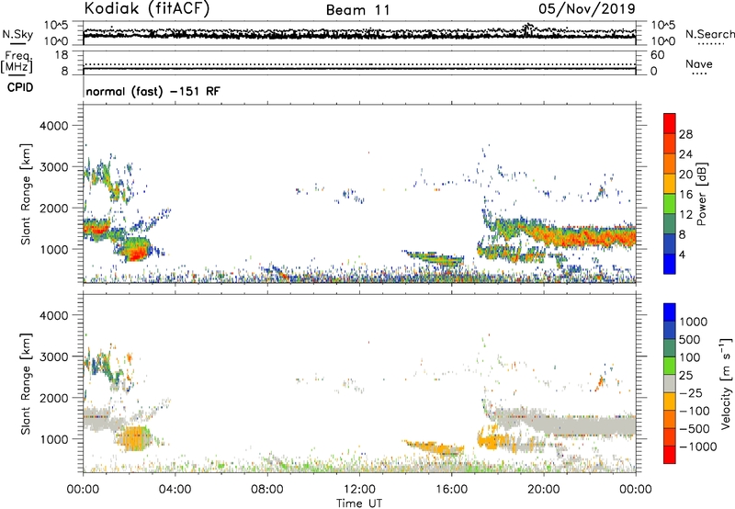
Task: Click the date '05/Nov/2019'
Action: (x=587, y=8)
